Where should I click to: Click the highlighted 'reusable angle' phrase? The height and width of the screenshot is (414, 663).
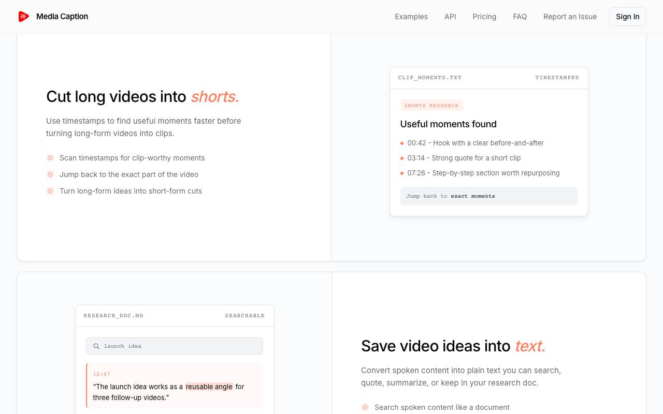[209, 387]
